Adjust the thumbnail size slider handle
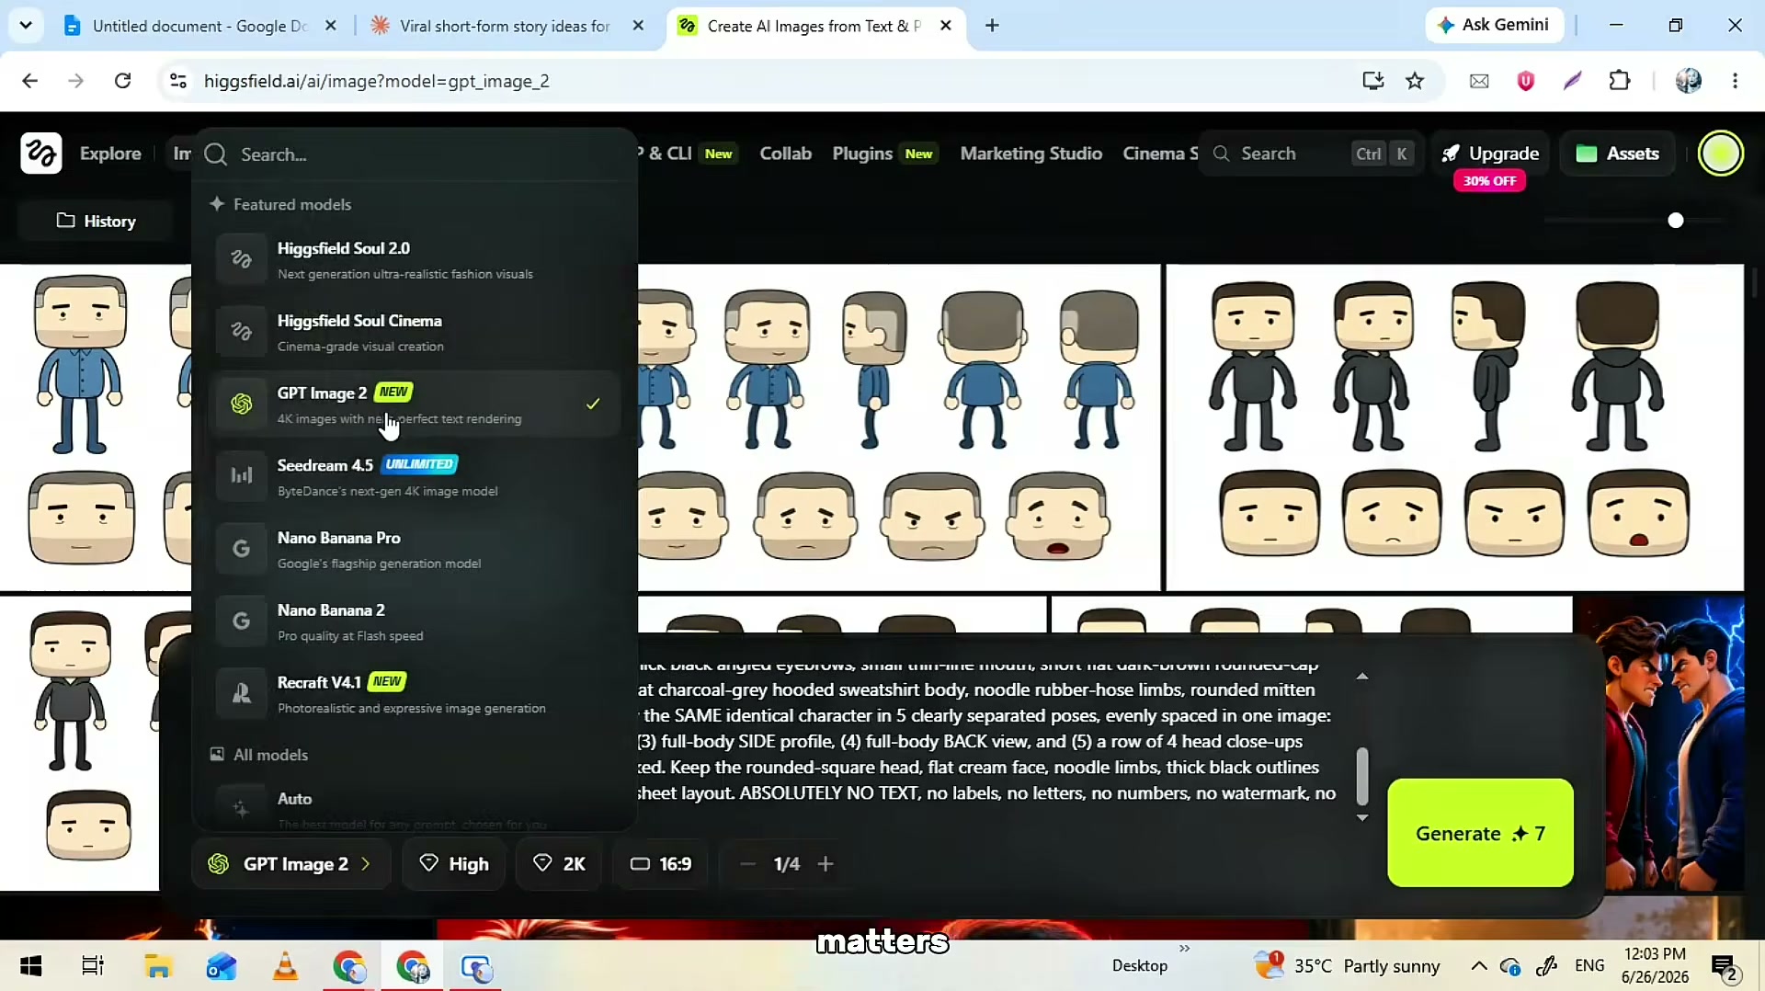This screenshot has width=1765, height=991. pyautogui.click(x=1676, y=221)
